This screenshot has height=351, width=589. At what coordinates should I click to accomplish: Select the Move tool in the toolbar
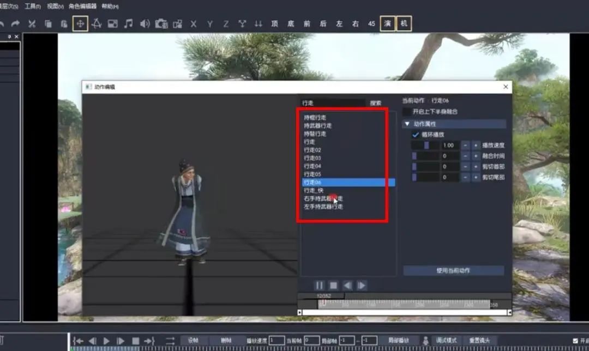[80, 23]
